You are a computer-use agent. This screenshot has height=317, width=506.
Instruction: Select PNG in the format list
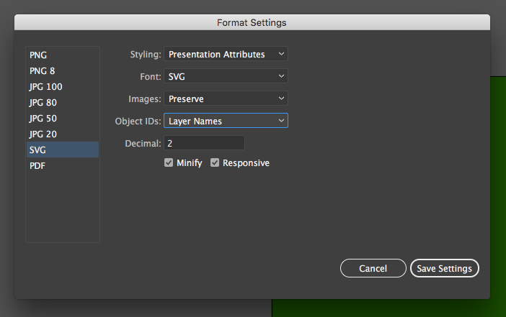(39, 55)
